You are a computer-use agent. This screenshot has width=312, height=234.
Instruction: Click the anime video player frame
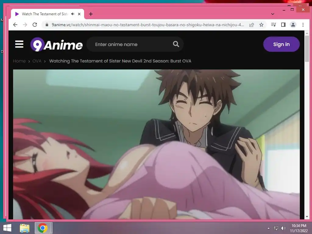156,144
